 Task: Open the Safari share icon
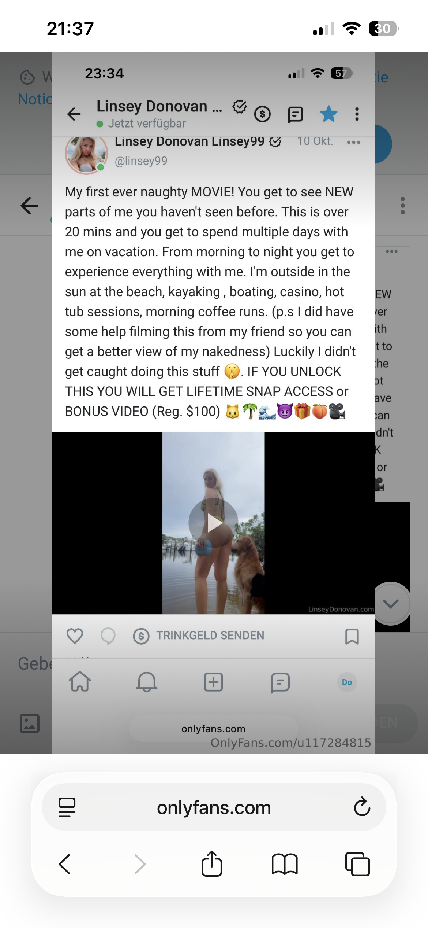(212, 863)
